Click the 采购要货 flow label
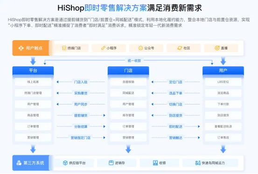 (x=81, y=93)
